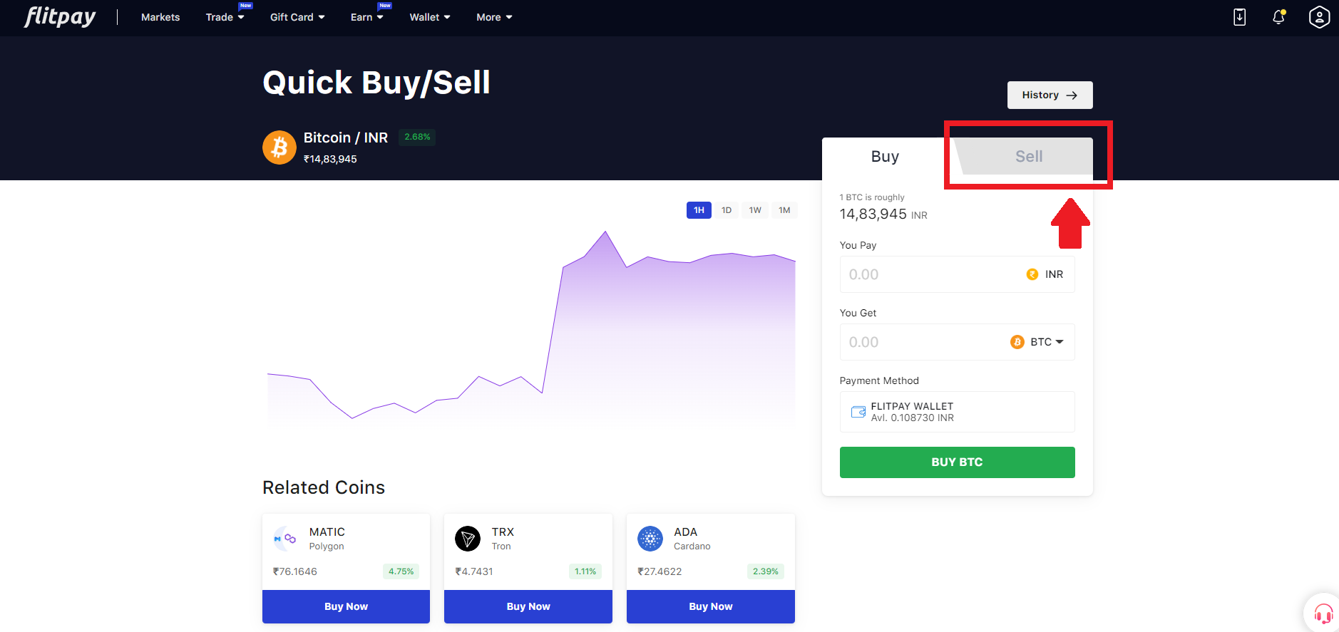Focus the You Pay amount field
The height and width of the screenshot is (632, 1339).
tap(957, 274)
